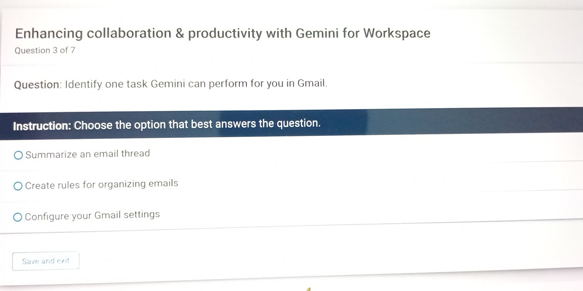
Task: Click the radio circle for 'Configure your Gmail settings'
Action: tap(17, 217)
